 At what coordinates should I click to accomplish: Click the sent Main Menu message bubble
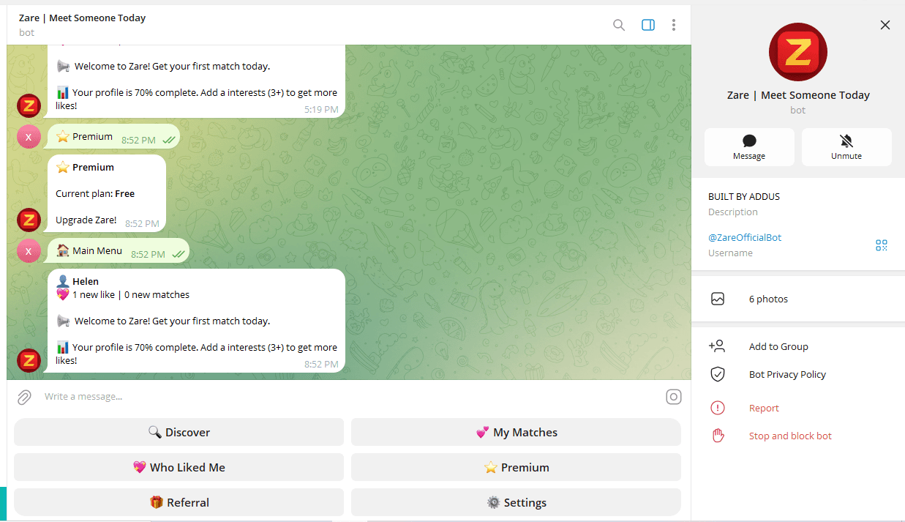(119, 251)
